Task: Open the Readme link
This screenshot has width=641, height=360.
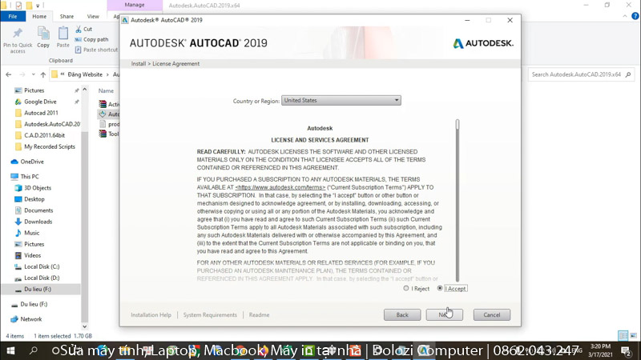Action: 259,314
